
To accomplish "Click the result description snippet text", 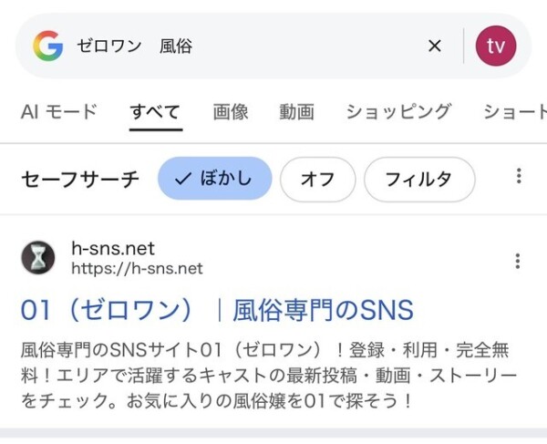I will click(x=267, y=375).
